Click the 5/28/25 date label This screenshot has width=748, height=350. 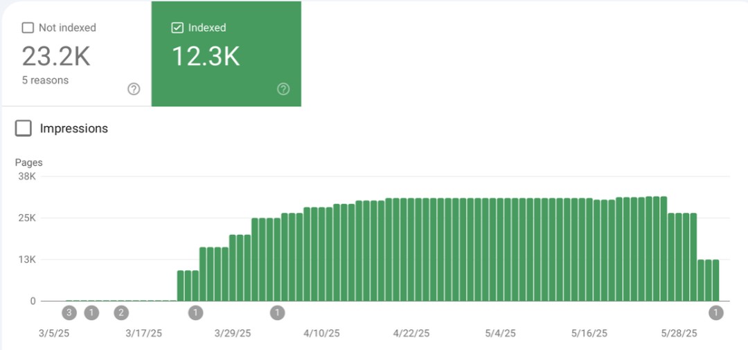679,333
